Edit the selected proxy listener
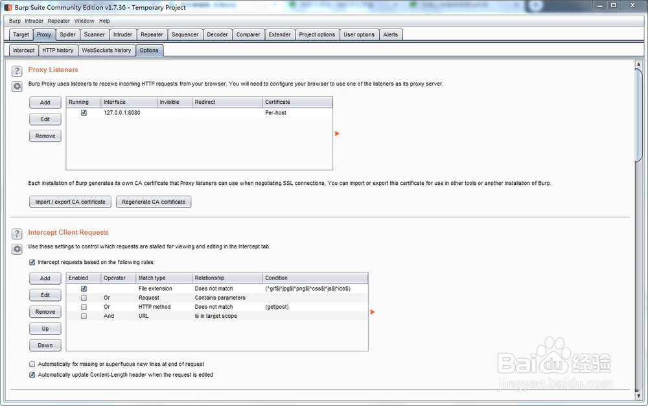The image size is (648, 406). pyautogui.click(x=45, y=119)
